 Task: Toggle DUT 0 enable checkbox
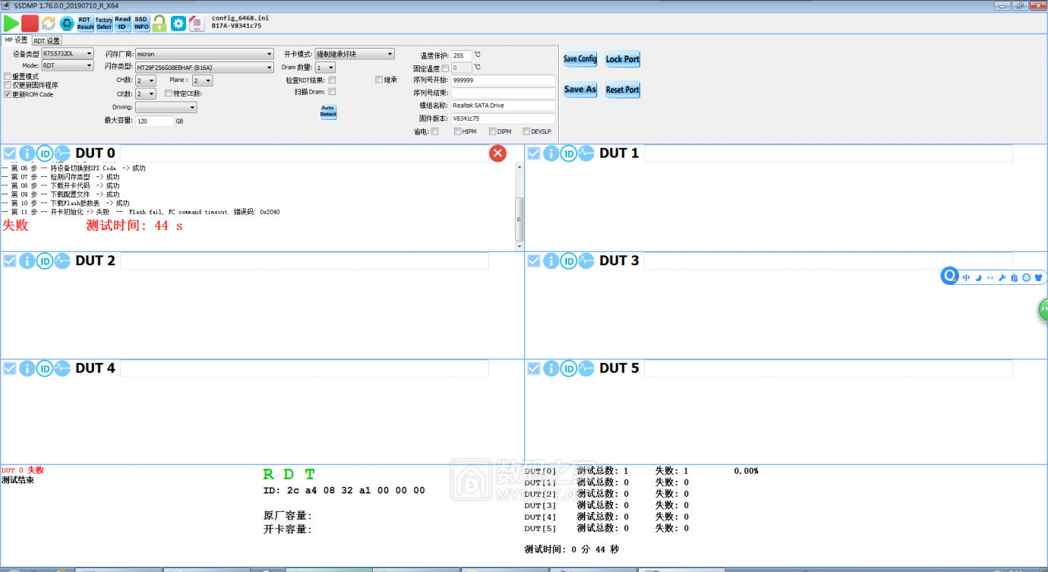[9, 153]
